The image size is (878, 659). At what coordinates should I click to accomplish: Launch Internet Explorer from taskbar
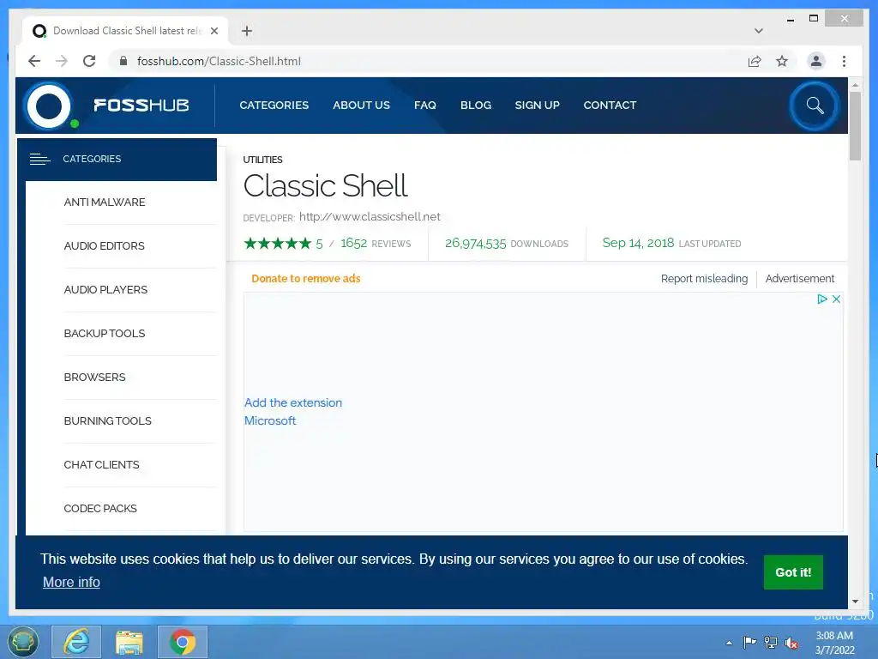[76, 642]
